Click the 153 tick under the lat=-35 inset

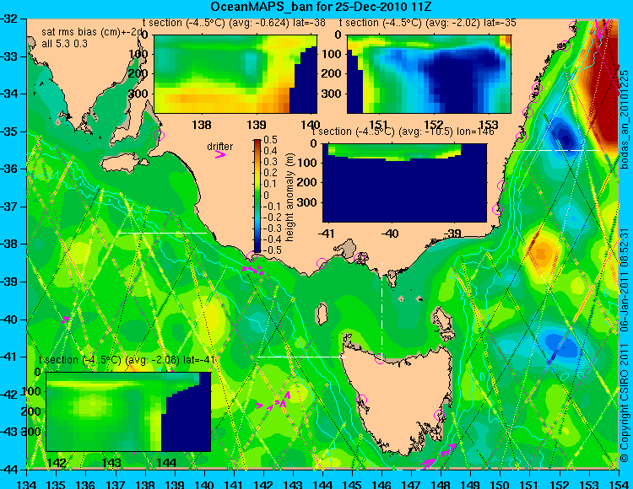pos(489,124)
